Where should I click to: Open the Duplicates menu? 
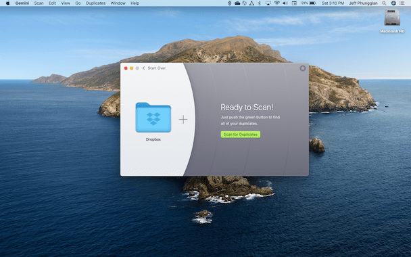tap(95, 3)
